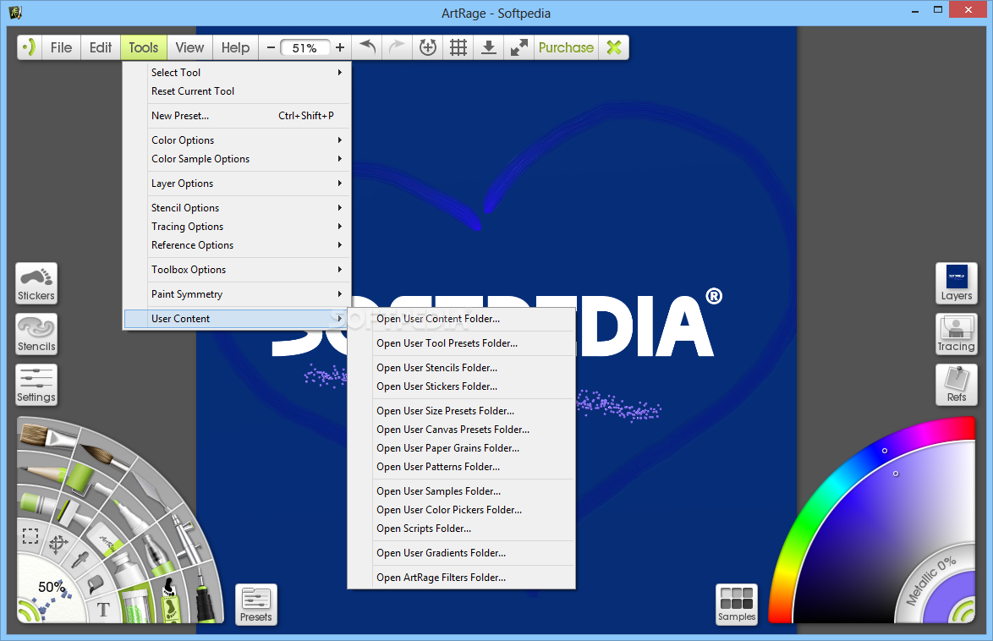Click Open Scripts Folder...
Image resolution: width=993 pixels, height=641 pixels.
click(x=462, y=529)
